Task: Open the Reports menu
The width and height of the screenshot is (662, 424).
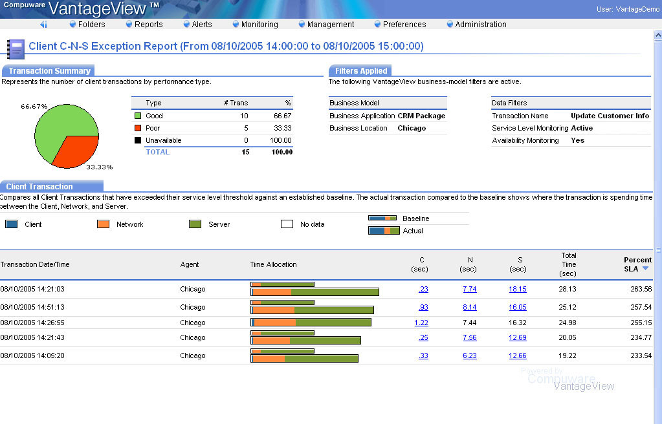Action: pos(148,24)
